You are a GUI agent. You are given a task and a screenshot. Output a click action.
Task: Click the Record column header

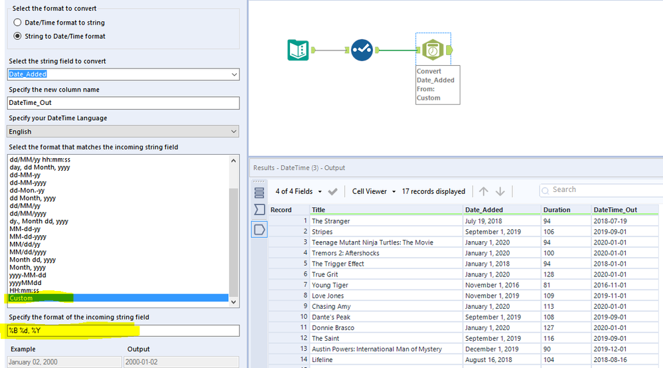point(289,210)
